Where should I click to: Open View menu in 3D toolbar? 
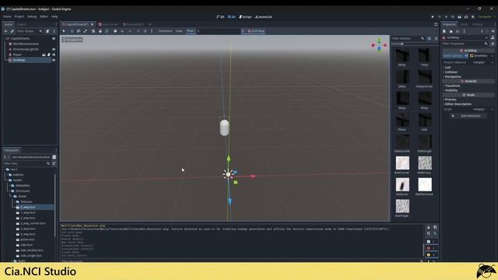tap(179, 31)
